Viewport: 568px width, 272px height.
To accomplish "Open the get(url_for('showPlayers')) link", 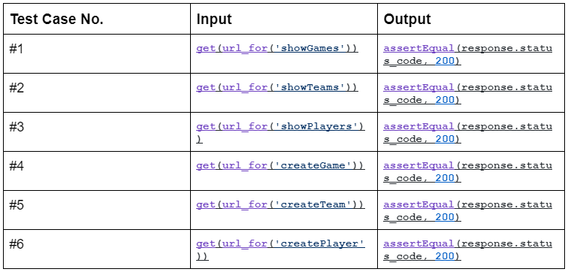I will 280,132.
